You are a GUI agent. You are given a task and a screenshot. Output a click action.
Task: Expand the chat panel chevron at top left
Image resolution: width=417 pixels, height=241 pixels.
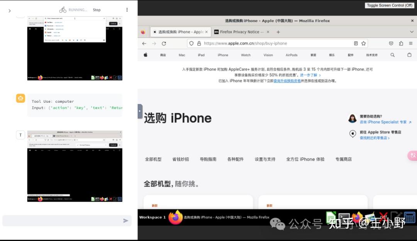tap(10, 11)
